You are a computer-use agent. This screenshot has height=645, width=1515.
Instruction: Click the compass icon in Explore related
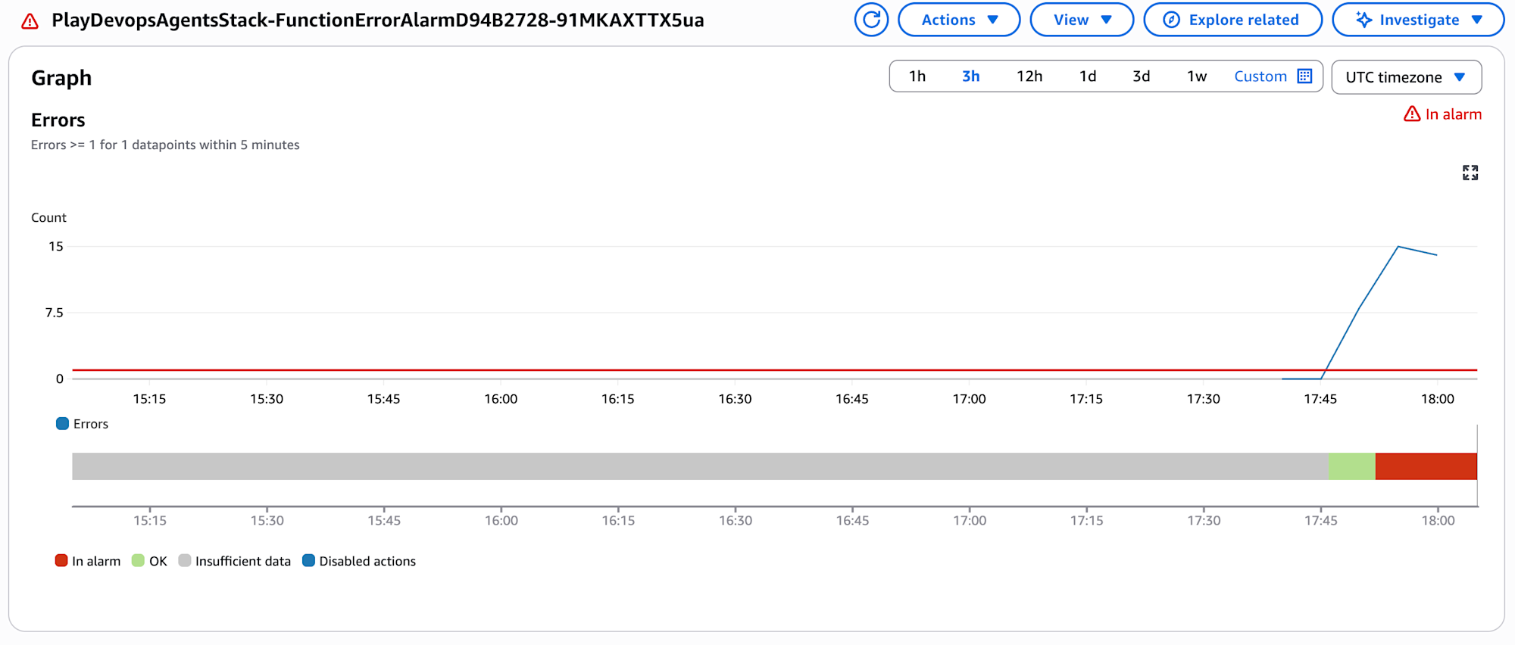(x=1171, y=20)
